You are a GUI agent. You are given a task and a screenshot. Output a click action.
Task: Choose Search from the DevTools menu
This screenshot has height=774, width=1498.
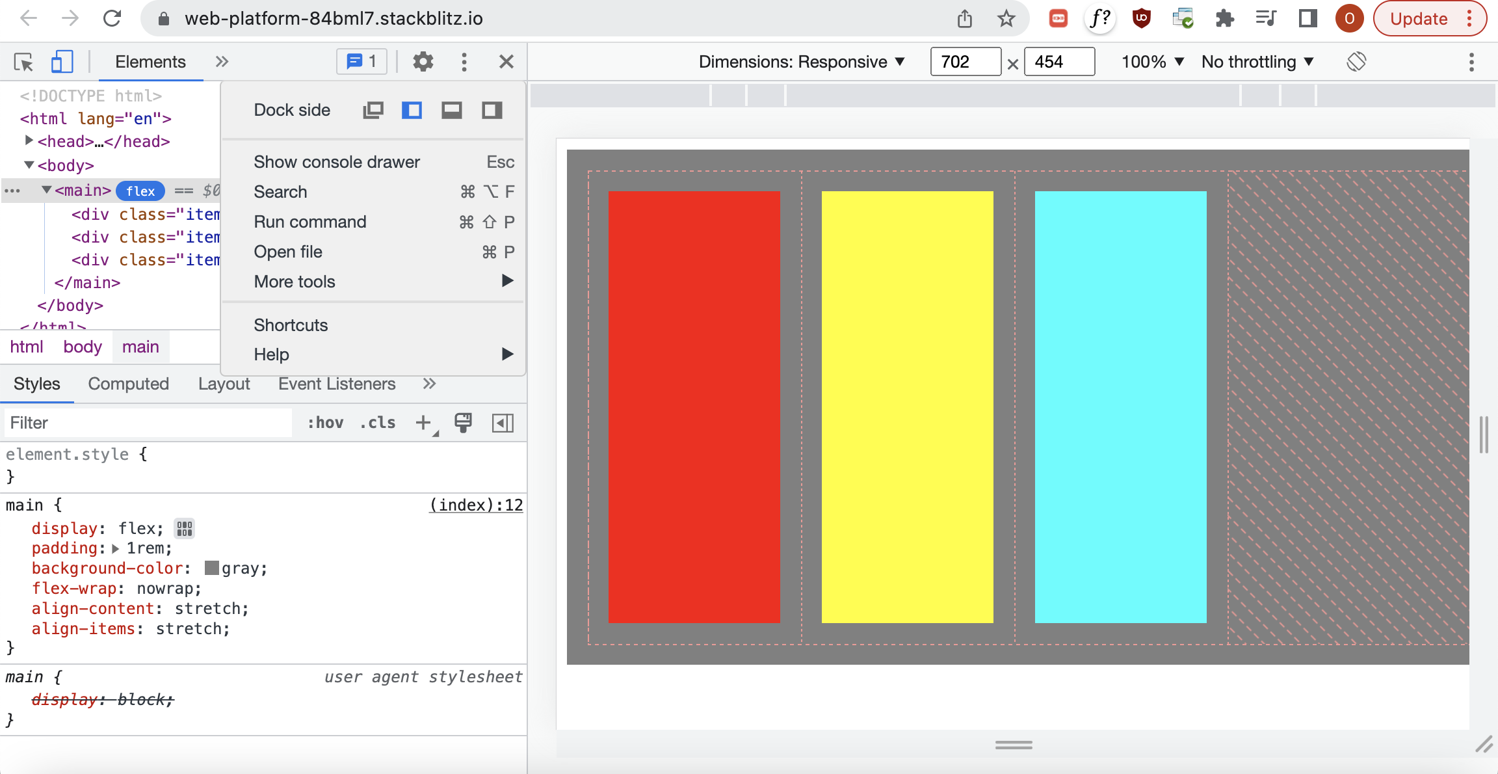click(373, 192)
